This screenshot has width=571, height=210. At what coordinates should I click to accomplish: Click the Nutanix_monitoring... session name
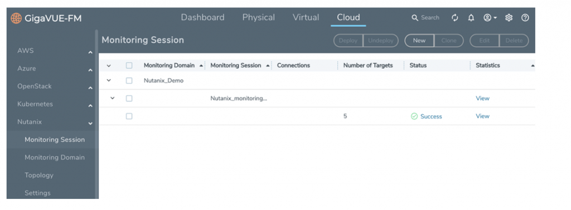239,98
